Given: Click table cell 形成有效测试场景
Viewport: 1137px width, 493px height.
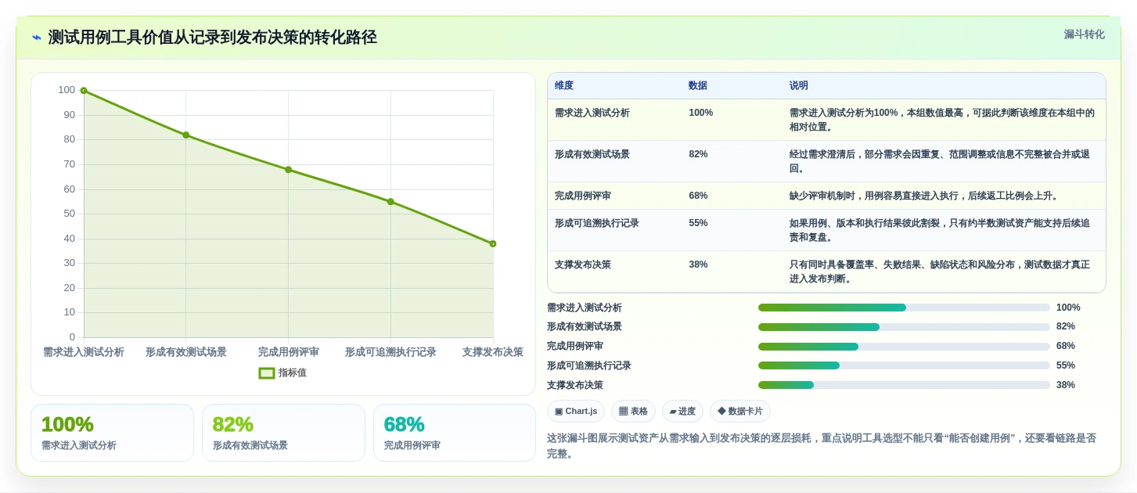Looking at the screenshot, I should click(x=592, y=154).
